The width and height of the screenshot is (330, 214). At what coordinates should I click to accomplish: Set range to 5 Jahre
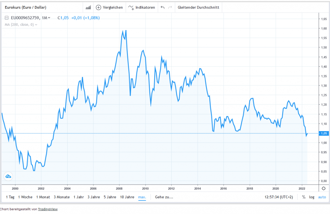click(x=110, y=197)
